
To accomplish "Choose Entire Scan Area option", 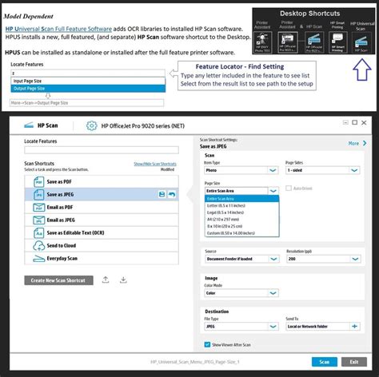I will pos(241,199).
